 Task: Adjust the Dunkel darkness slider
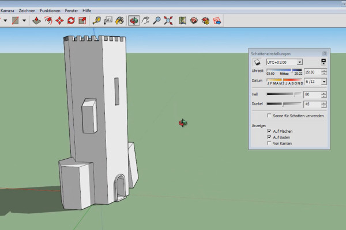point(284,103)
